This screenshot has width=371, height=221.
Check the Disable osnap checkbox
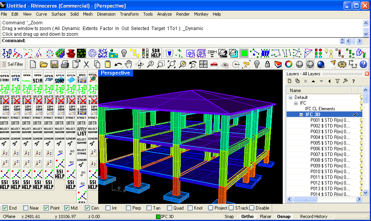tap(252, 208)
